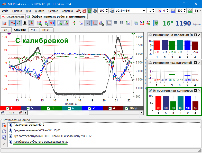Decrease the 100 value spinner
Viewport: 202px width, 153px height.
[107, 12]
